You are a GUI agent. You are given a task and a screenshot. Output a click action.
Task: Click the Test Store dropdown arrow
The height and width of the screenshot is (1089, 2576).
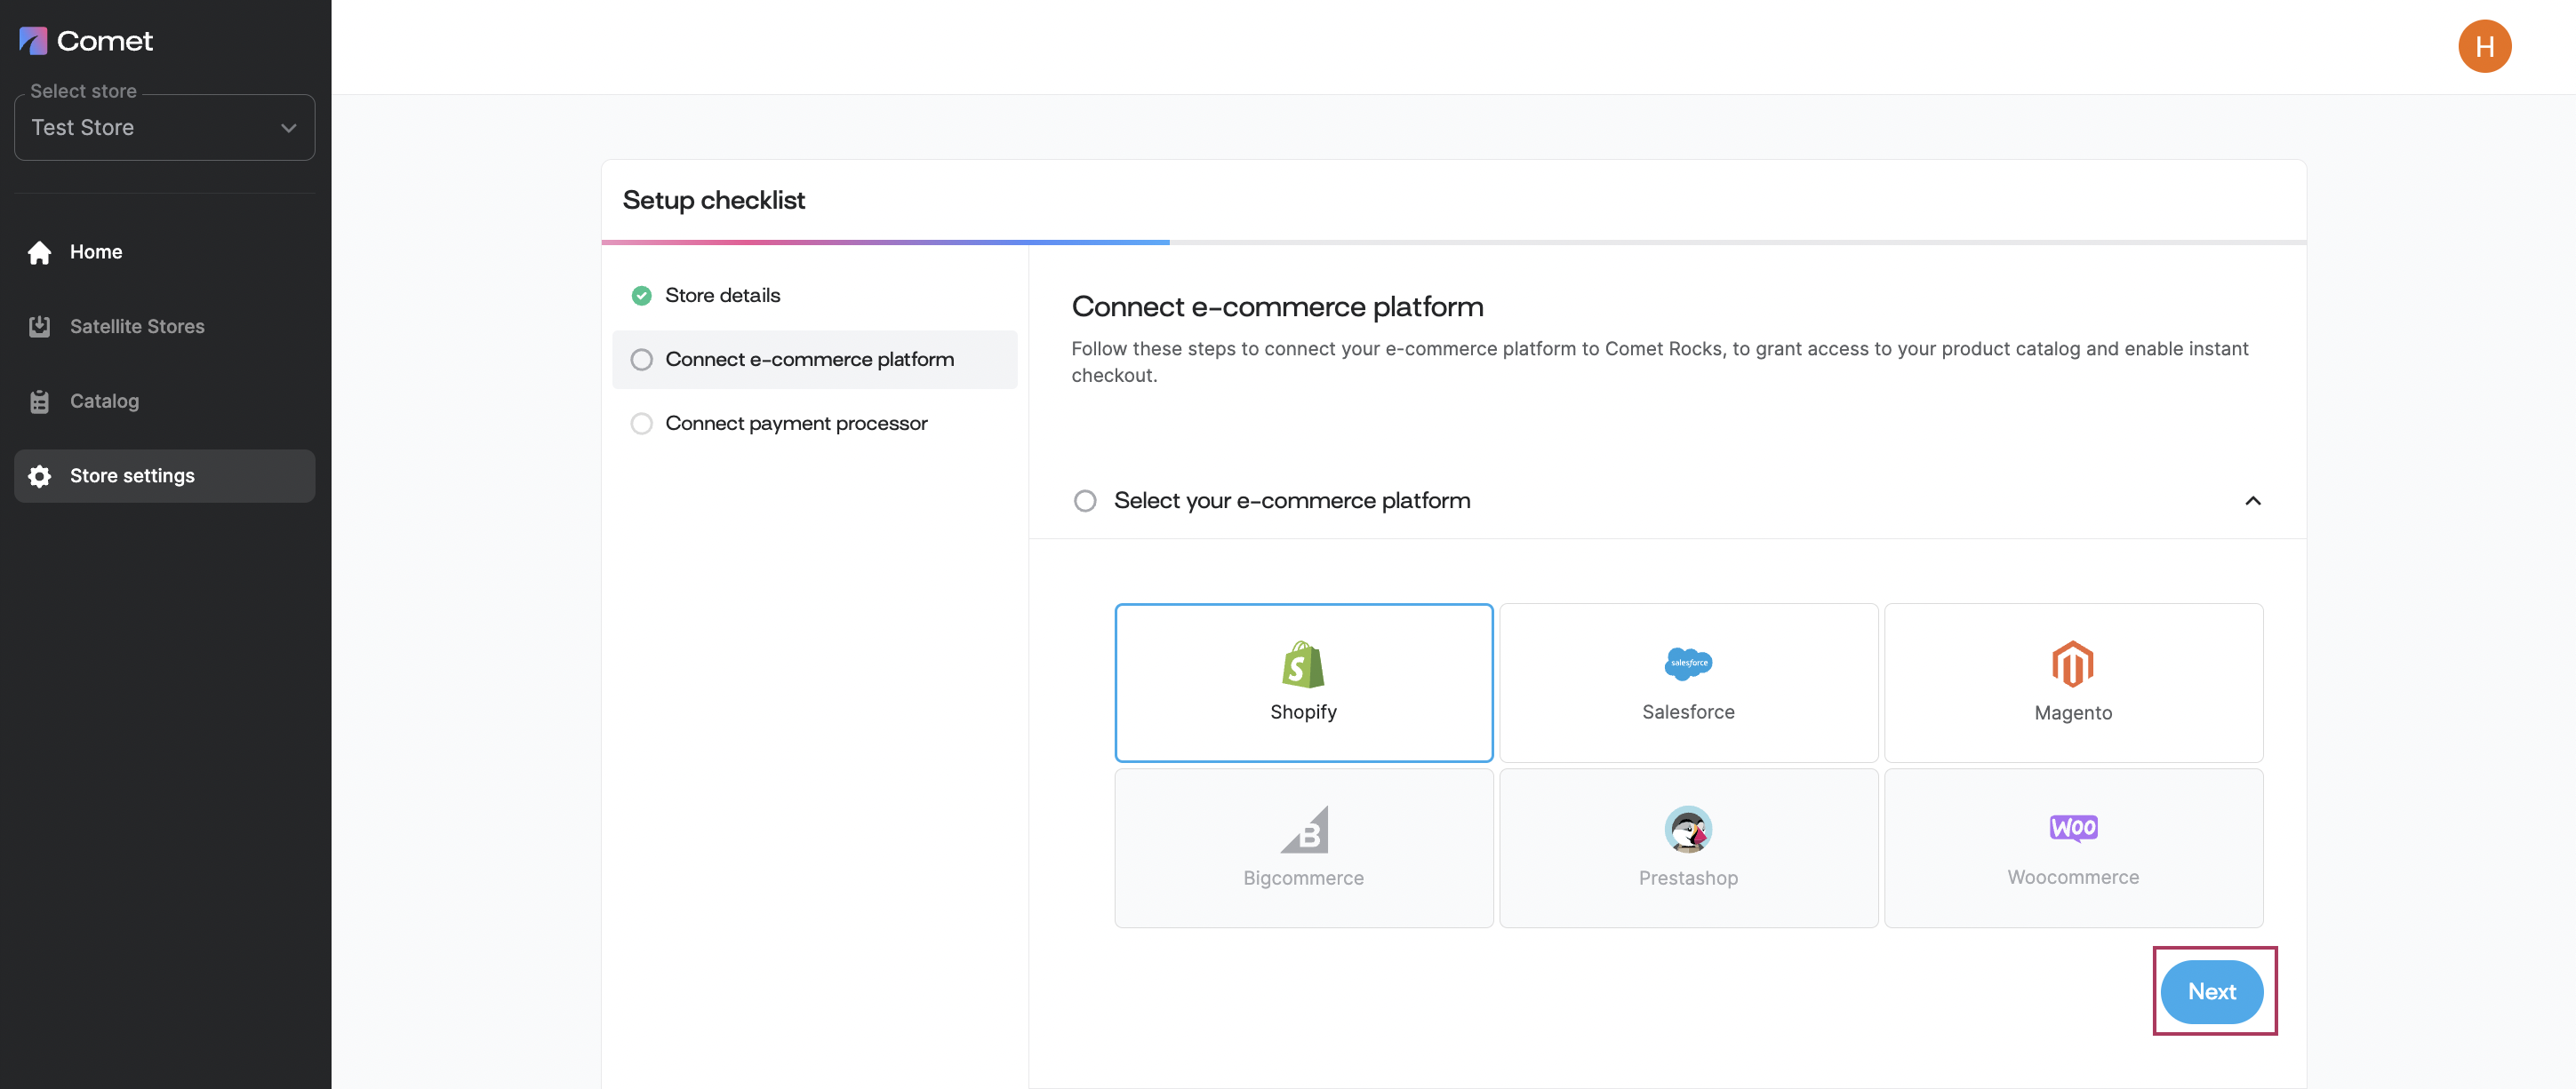[x=289, y=128]
